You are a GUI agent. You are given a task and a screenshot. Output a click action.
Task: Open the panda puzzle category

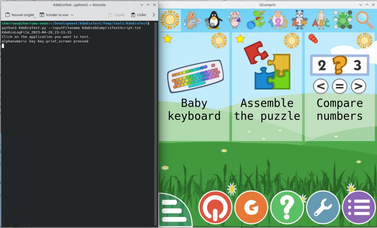click(x=299, y=20)
